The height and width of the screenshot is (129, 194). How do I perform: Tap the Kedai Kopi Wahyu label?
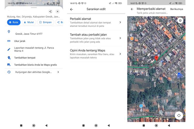[174, 110]
